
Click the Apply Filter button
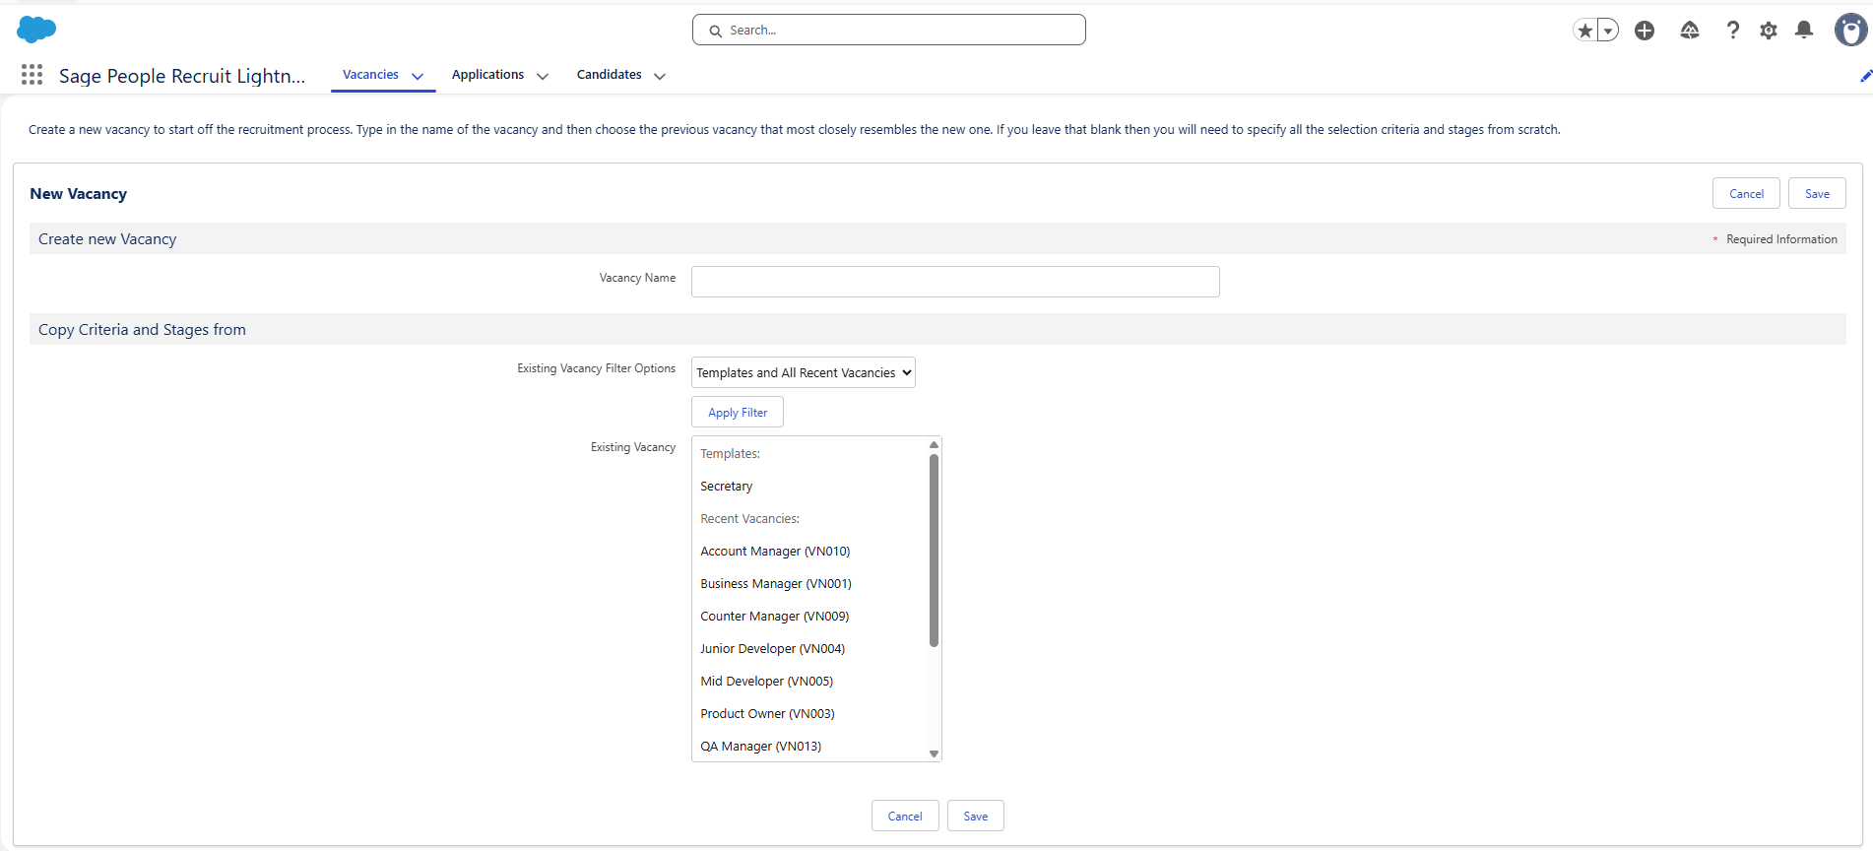(x=738, y=413)
